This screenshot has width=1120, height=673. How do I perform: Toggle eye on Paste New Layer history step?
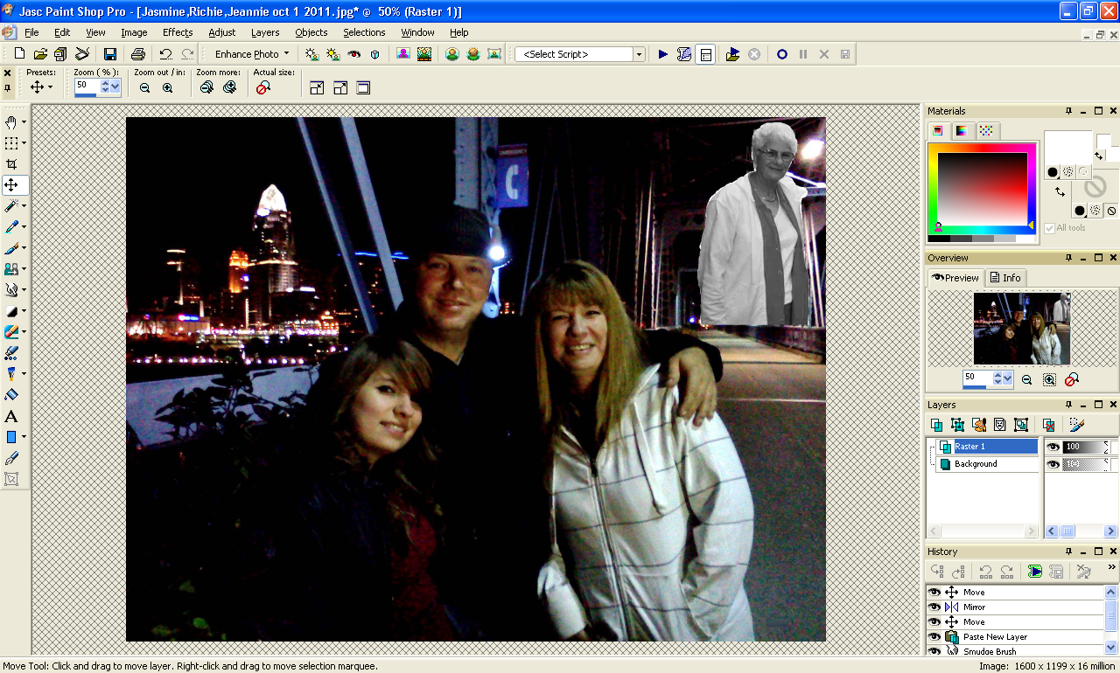[x=934, y=636]
